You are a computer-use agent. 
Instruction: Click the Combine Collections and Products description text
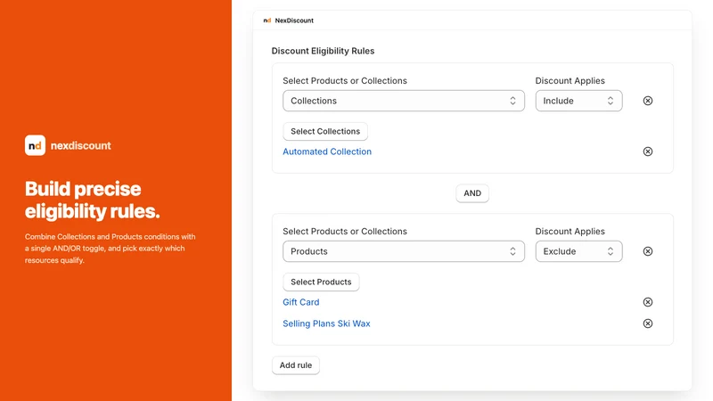[x=110, y=249]
